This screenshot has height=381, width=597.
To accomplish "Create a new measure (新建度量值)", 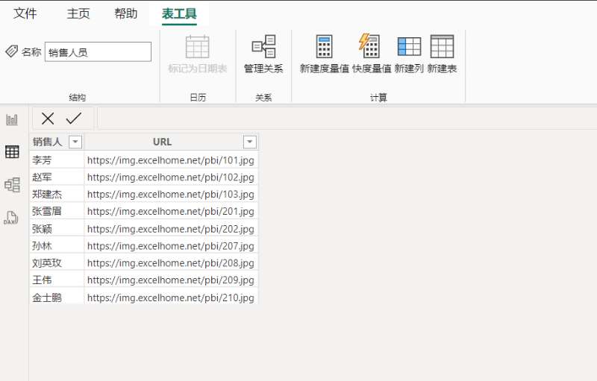I will click(324, 54).
